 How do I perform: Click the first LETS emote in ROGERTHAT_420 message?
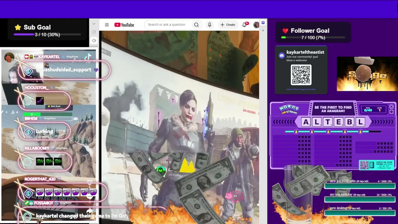(x=40, y=192)
